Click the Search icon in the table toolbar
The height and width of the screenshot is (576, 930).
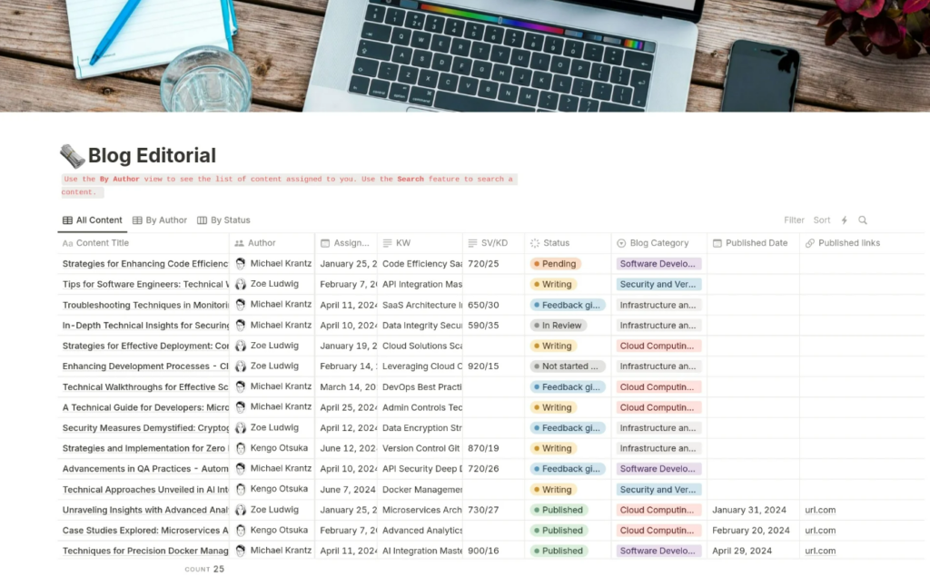[x=863, y=220]
